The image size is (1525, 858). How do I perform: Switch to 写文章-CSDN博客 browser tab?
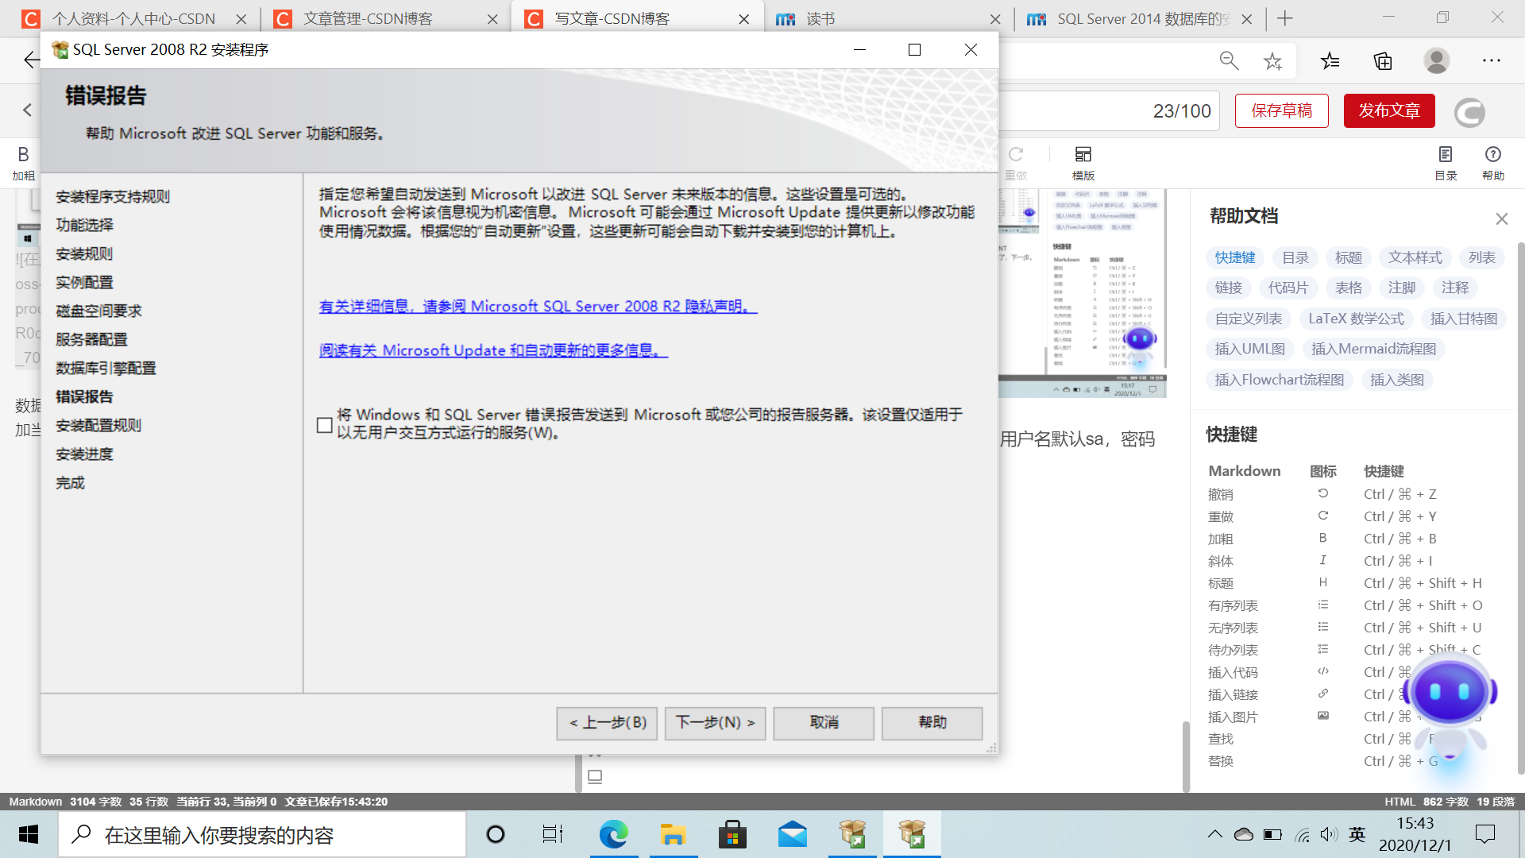tap(635, 19)
